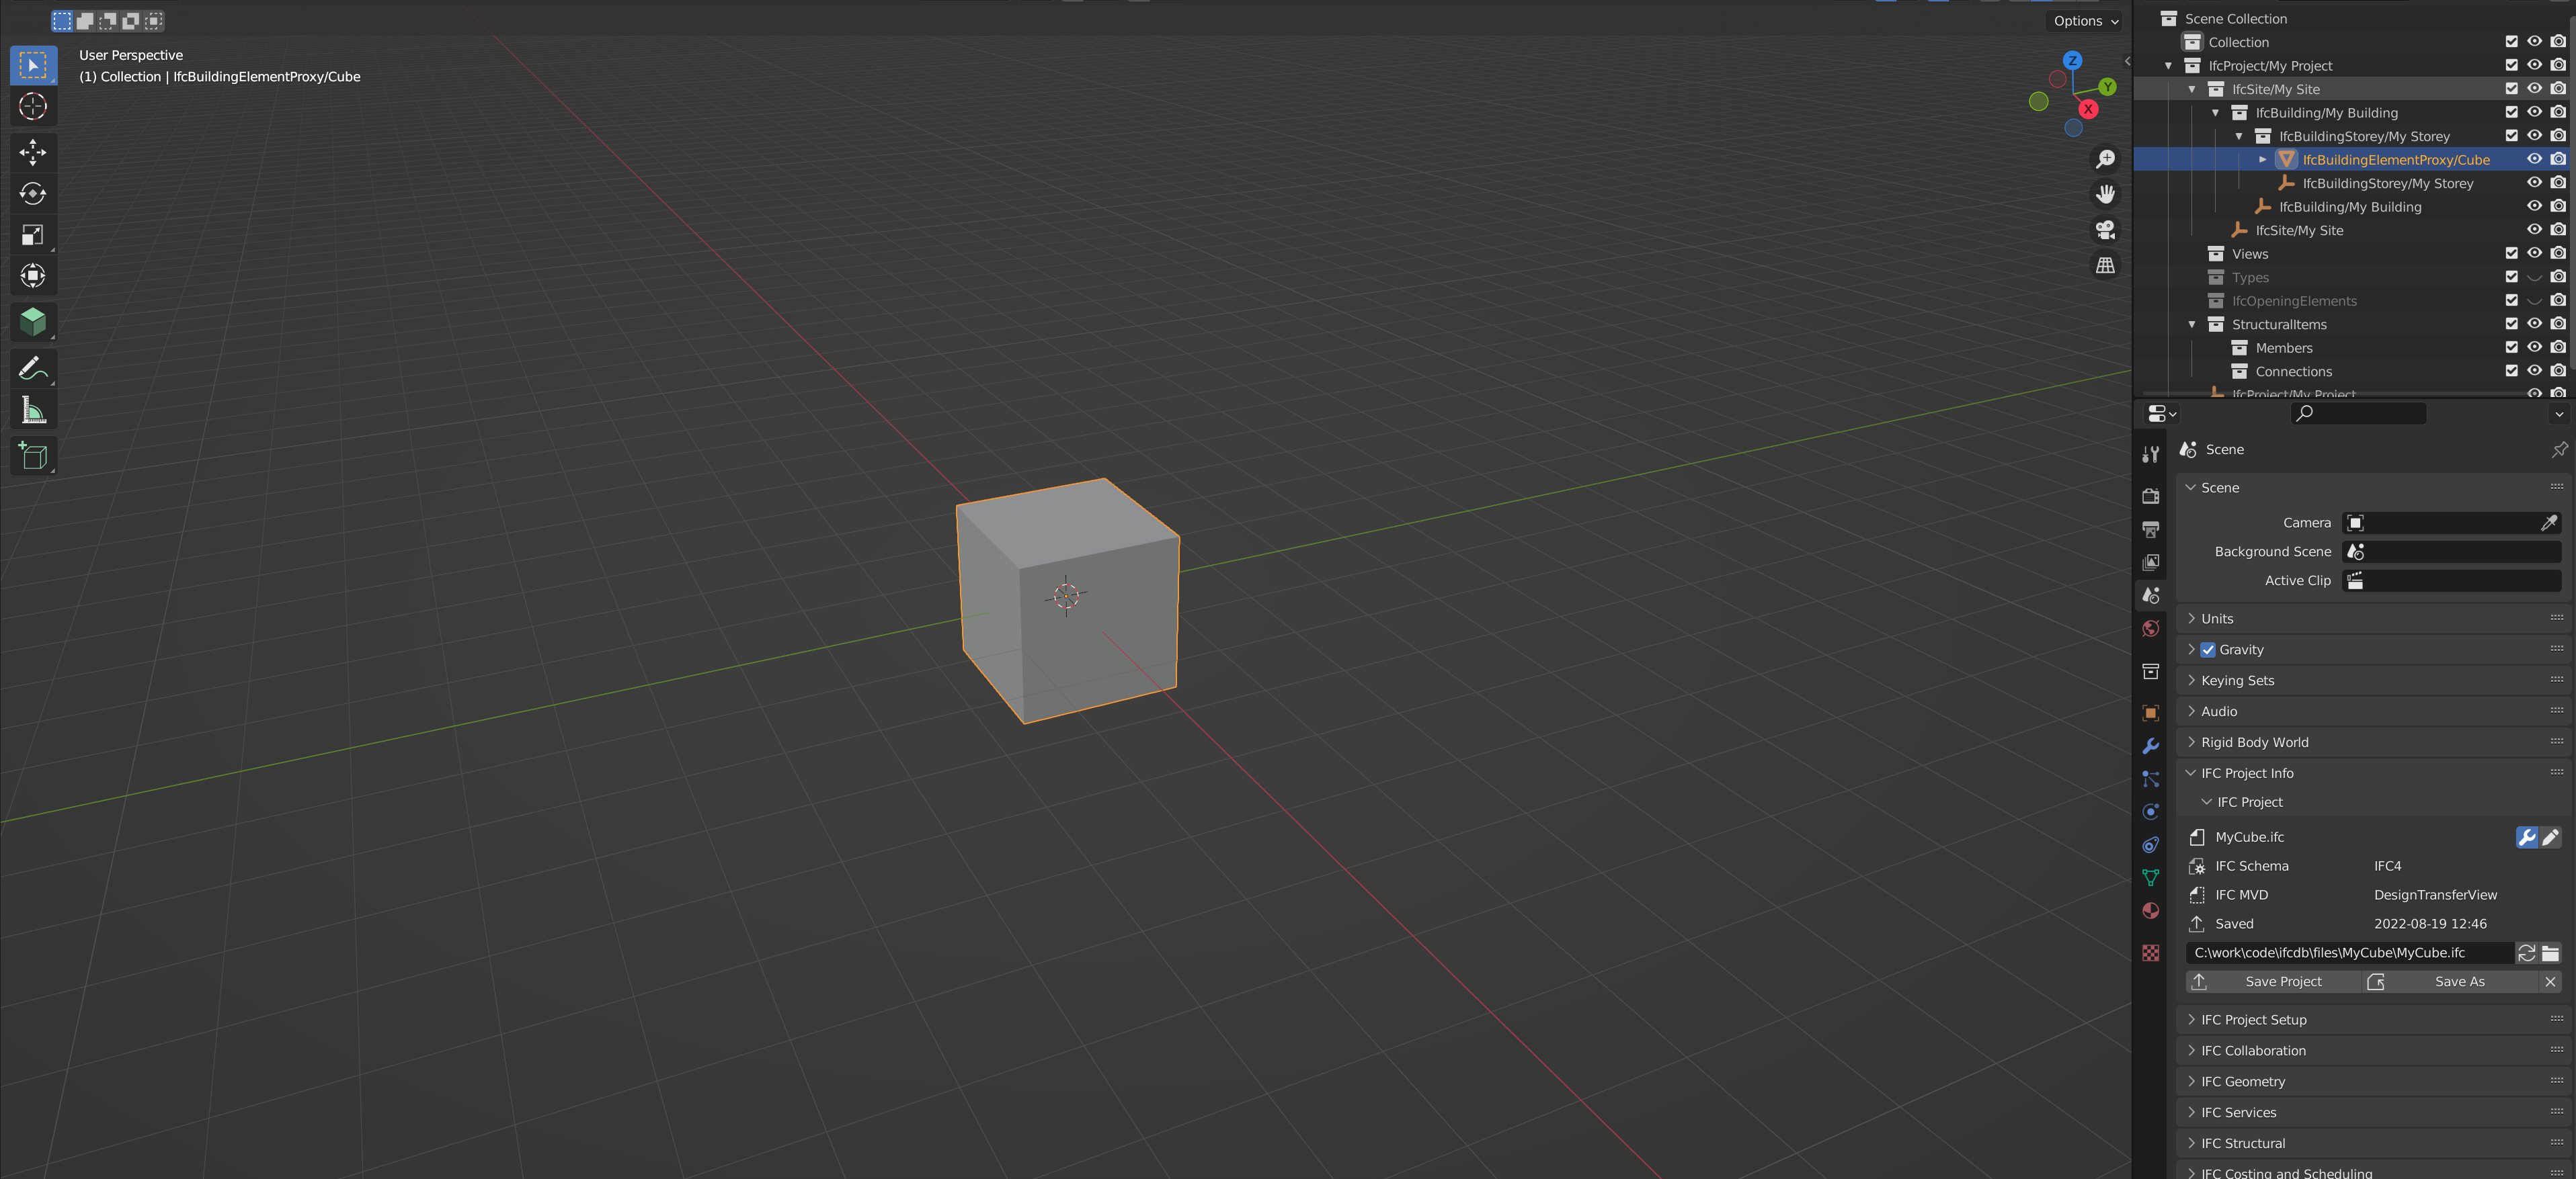Hide the Members collection in viewport
Viewport: 2576px width, 1179px height.
pyautogui.click(x=2534, y=348)
